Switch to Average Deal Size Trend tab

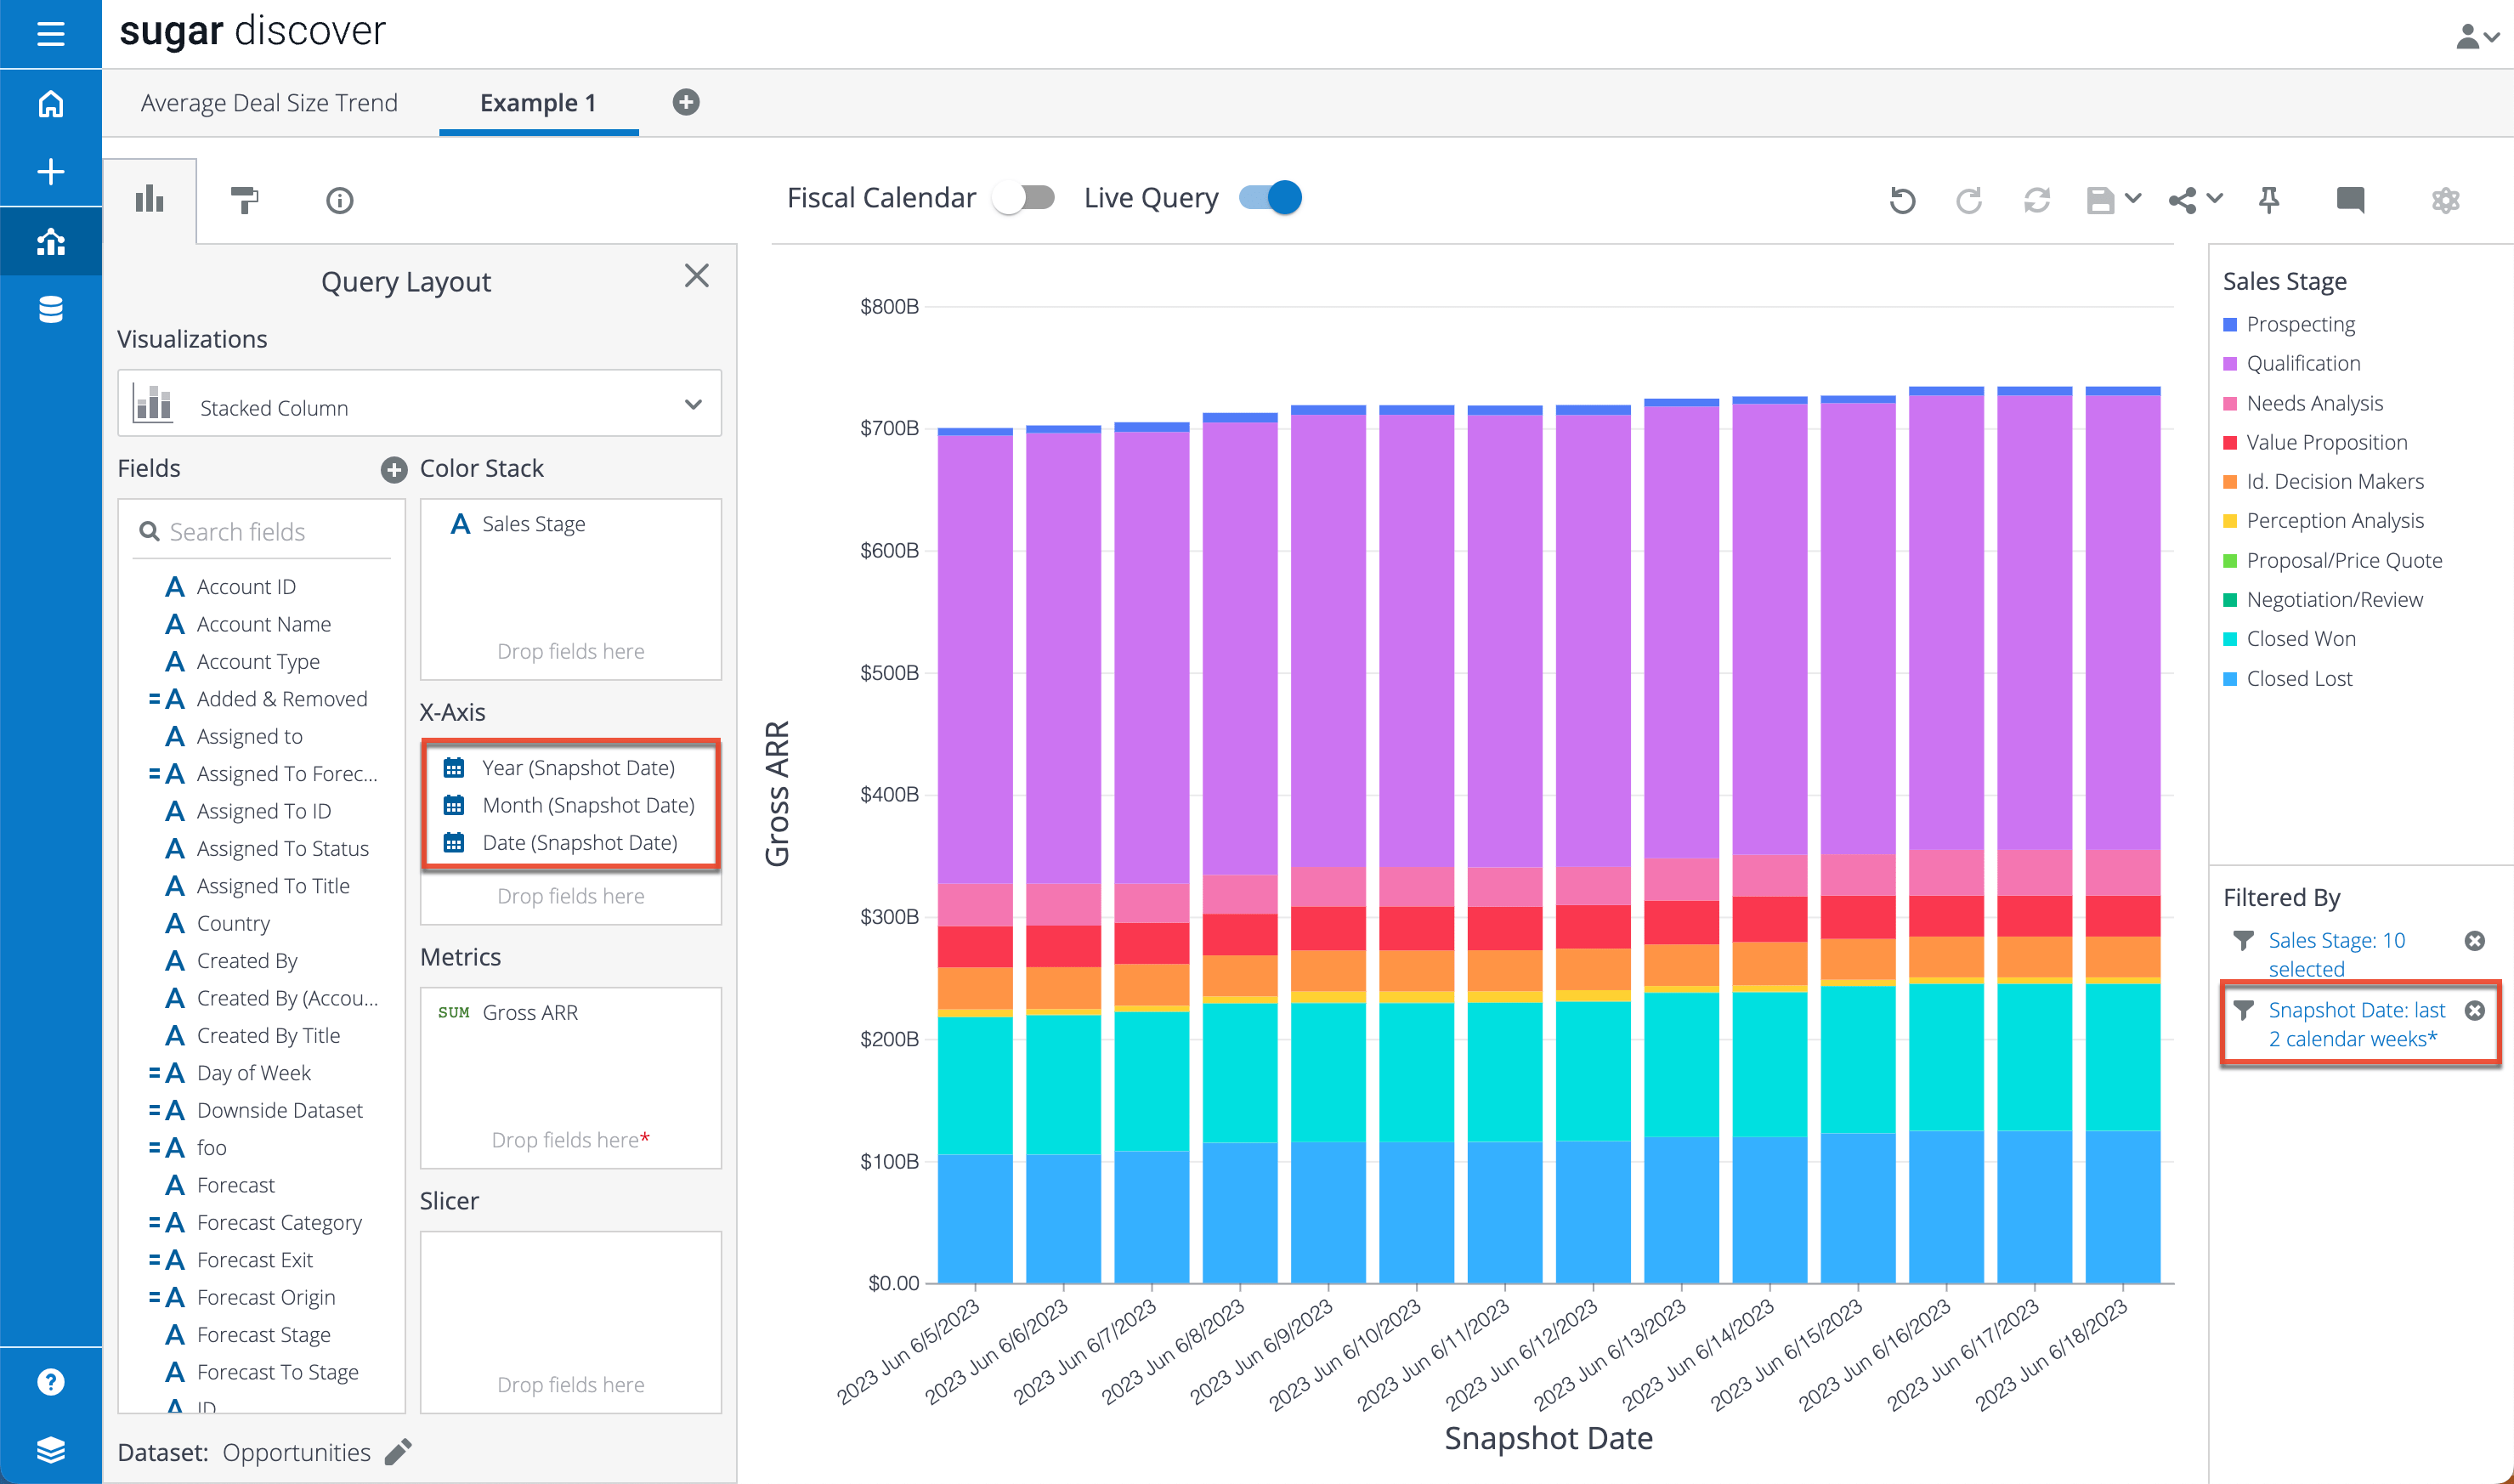(x=269, y=103)
